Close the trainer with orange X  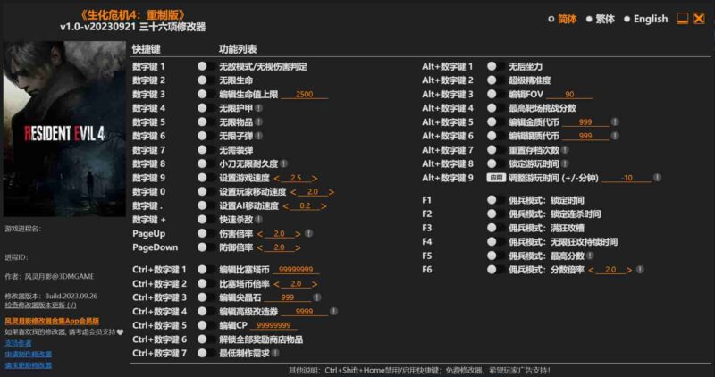click(x=699, y=19)
